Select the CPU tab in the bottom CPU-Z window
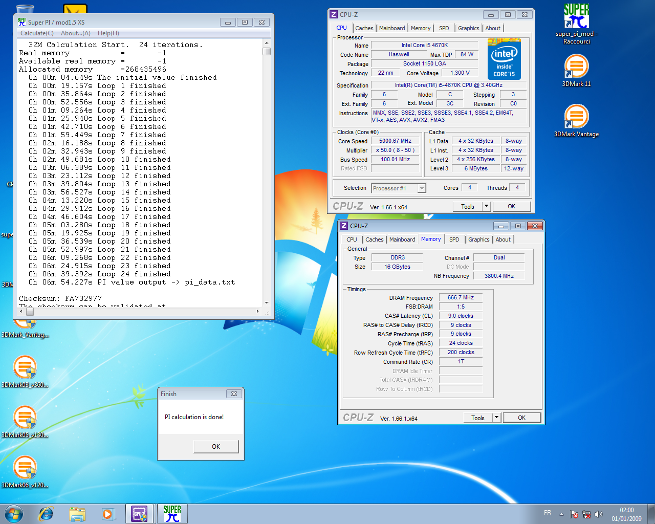The image size is (655, 524). tap(352, 239)
